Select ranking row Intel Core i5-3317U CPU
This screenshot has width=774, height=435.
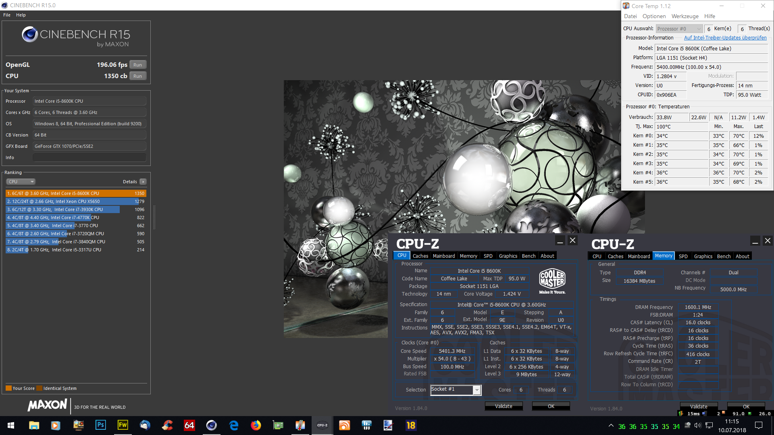[x=76, y=250]
